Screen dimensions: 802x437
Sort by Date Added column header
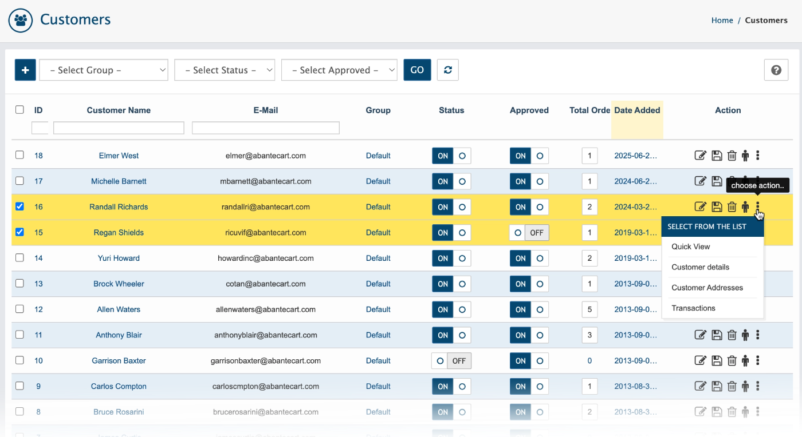637,110
